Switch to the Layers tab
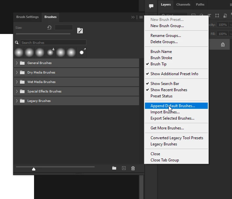The width and height of the screenshot is (232, 199). (x=166, y=5)
